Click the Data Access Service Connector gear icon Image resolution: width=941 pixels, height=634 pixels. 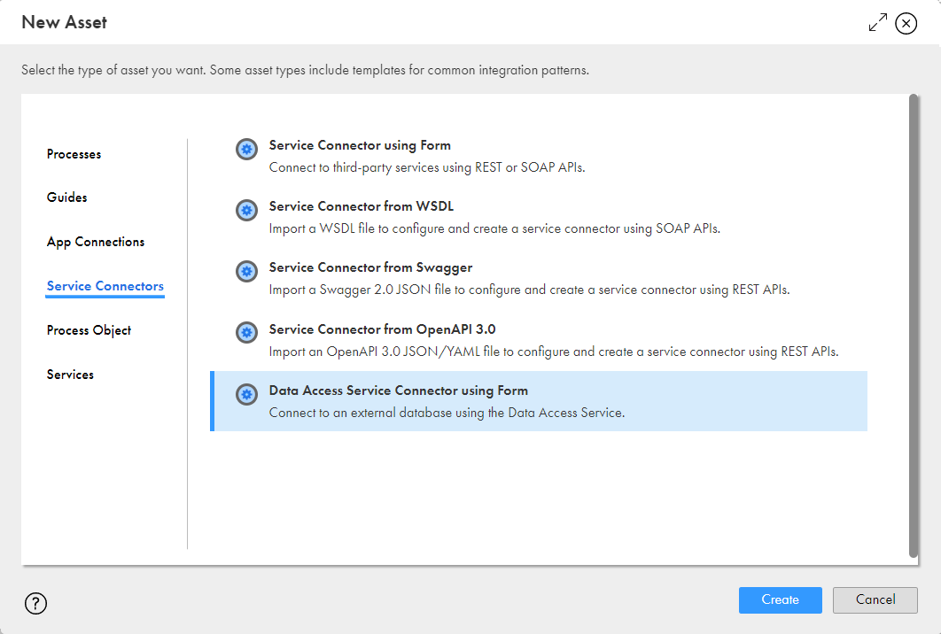click(x=246, y=394)
